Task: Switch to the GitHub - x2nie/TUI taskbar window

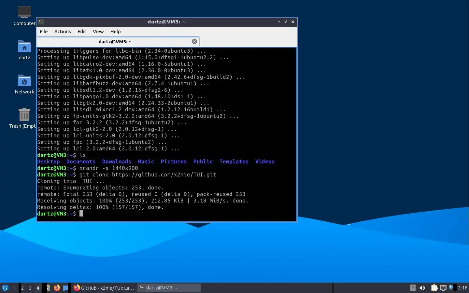Action: [104, 288]
